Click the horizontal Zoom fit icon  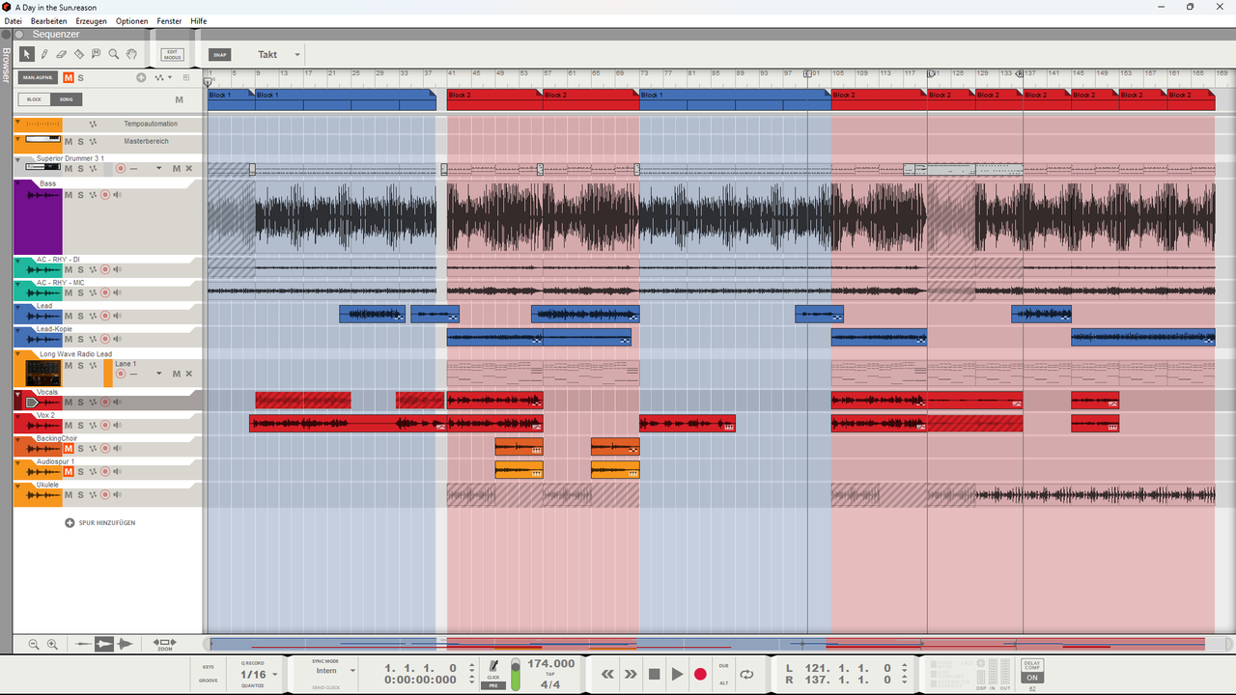tap(164, 644)
